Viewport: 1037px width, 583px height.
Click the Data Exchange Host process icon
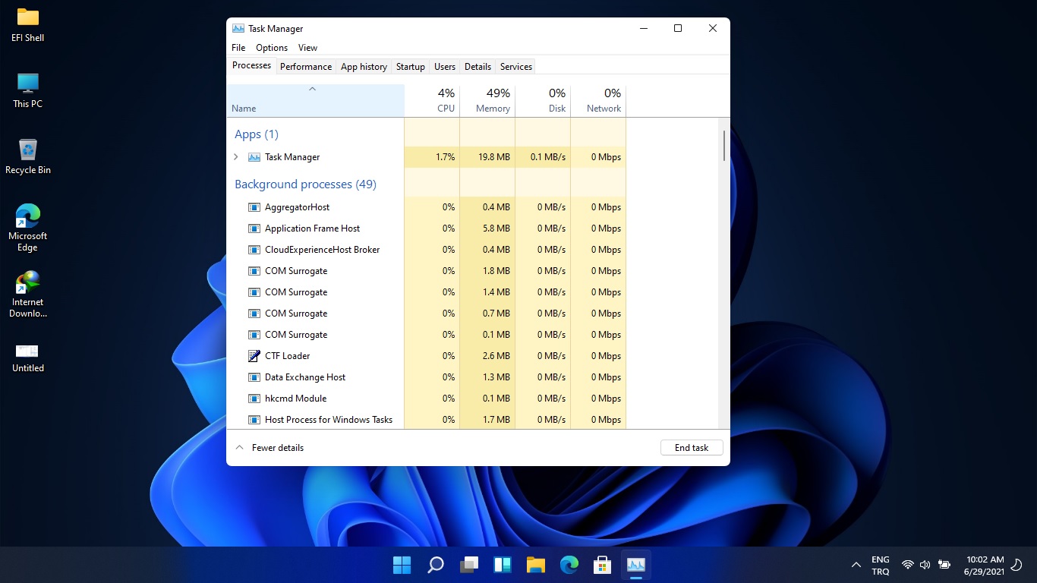coord(254,377)
